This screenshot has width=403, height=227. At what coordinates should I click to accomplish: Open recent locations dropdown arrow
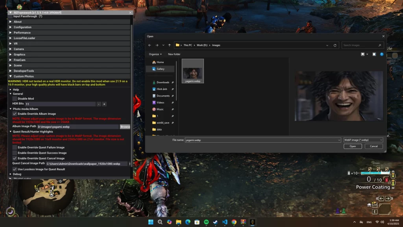coord(163,45)
